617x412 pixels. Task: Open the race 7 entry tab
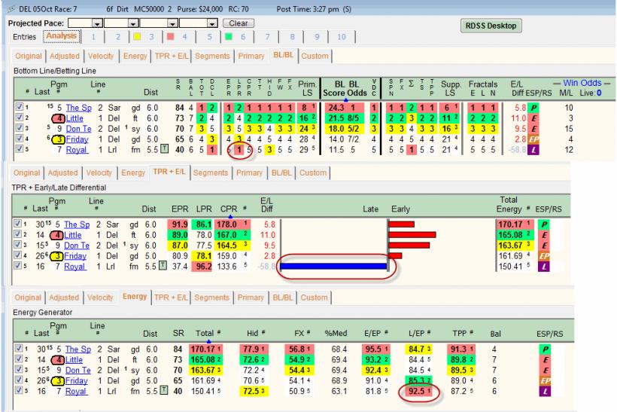coord(267,37)
